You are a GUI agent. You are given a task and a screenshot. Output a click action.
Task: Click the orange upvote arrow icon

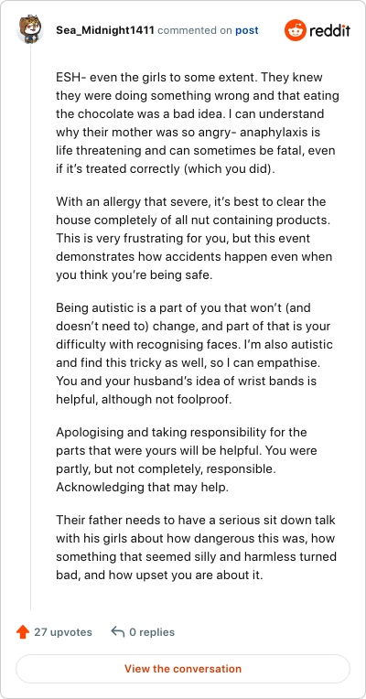click(x=23, y=631)
